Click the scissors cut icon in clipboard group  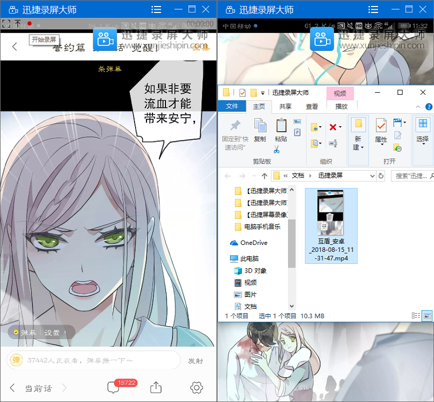click(x=277, y=150)
